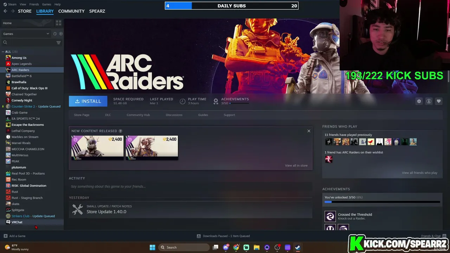Select Among Us in library list

(19, 58)
